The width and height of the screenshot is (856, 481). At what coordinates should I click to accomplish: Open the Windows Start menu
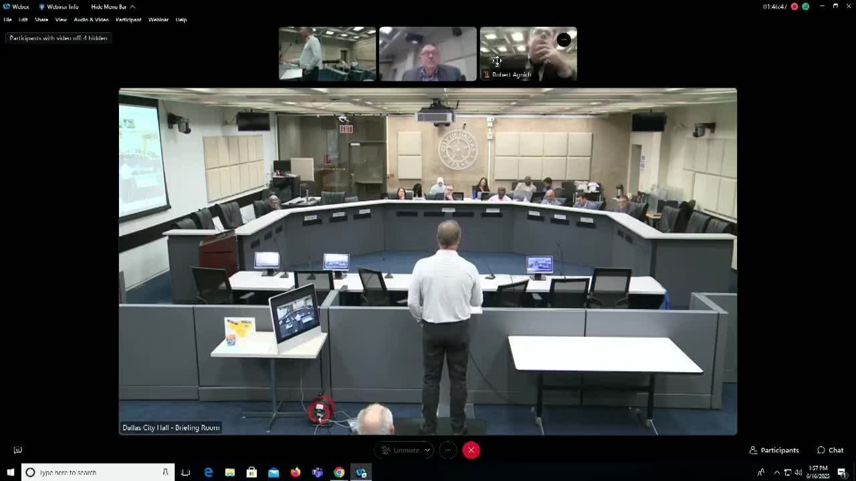click(10, 472)
